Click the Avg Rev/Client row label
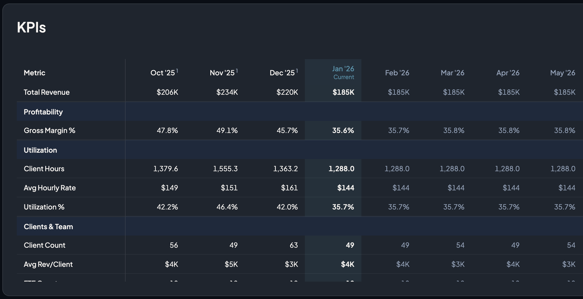 click(x=48, y=264)
